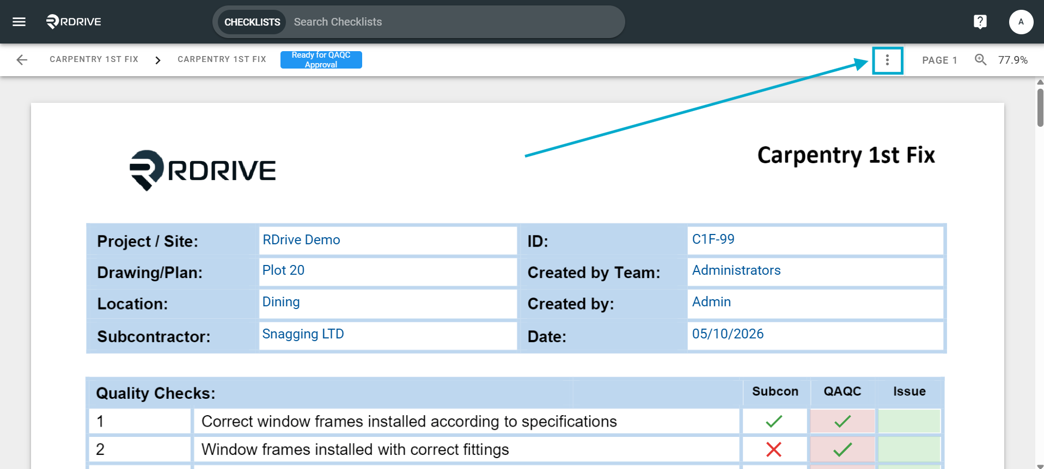Screen dimensions: 1044x469
Task: Toggle Subcon red cross for item 2
Action: point(774,449)
